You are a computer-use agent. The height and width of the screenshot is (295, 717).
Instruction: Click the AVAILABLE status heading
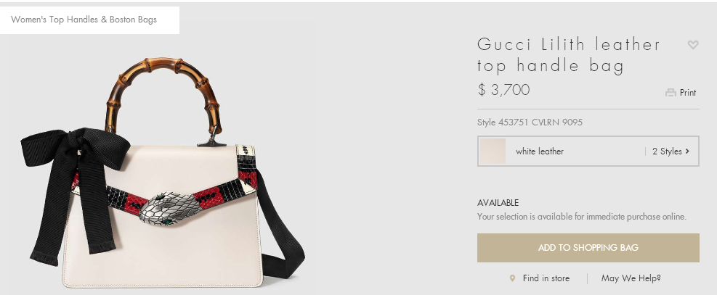point(498,203)
